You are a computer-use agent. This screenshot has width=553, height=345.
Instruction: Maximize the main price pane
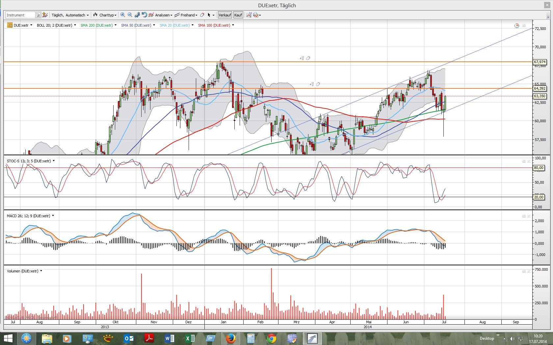[524, 26]
